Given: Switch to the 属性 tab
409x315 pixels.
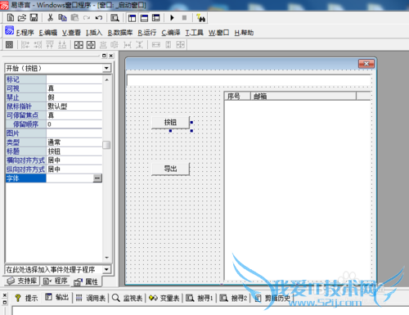Looking at the screenshot, I should [87, 281].
